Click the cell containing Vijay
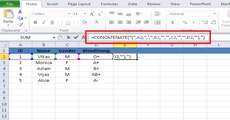 [x=44, y=75]
